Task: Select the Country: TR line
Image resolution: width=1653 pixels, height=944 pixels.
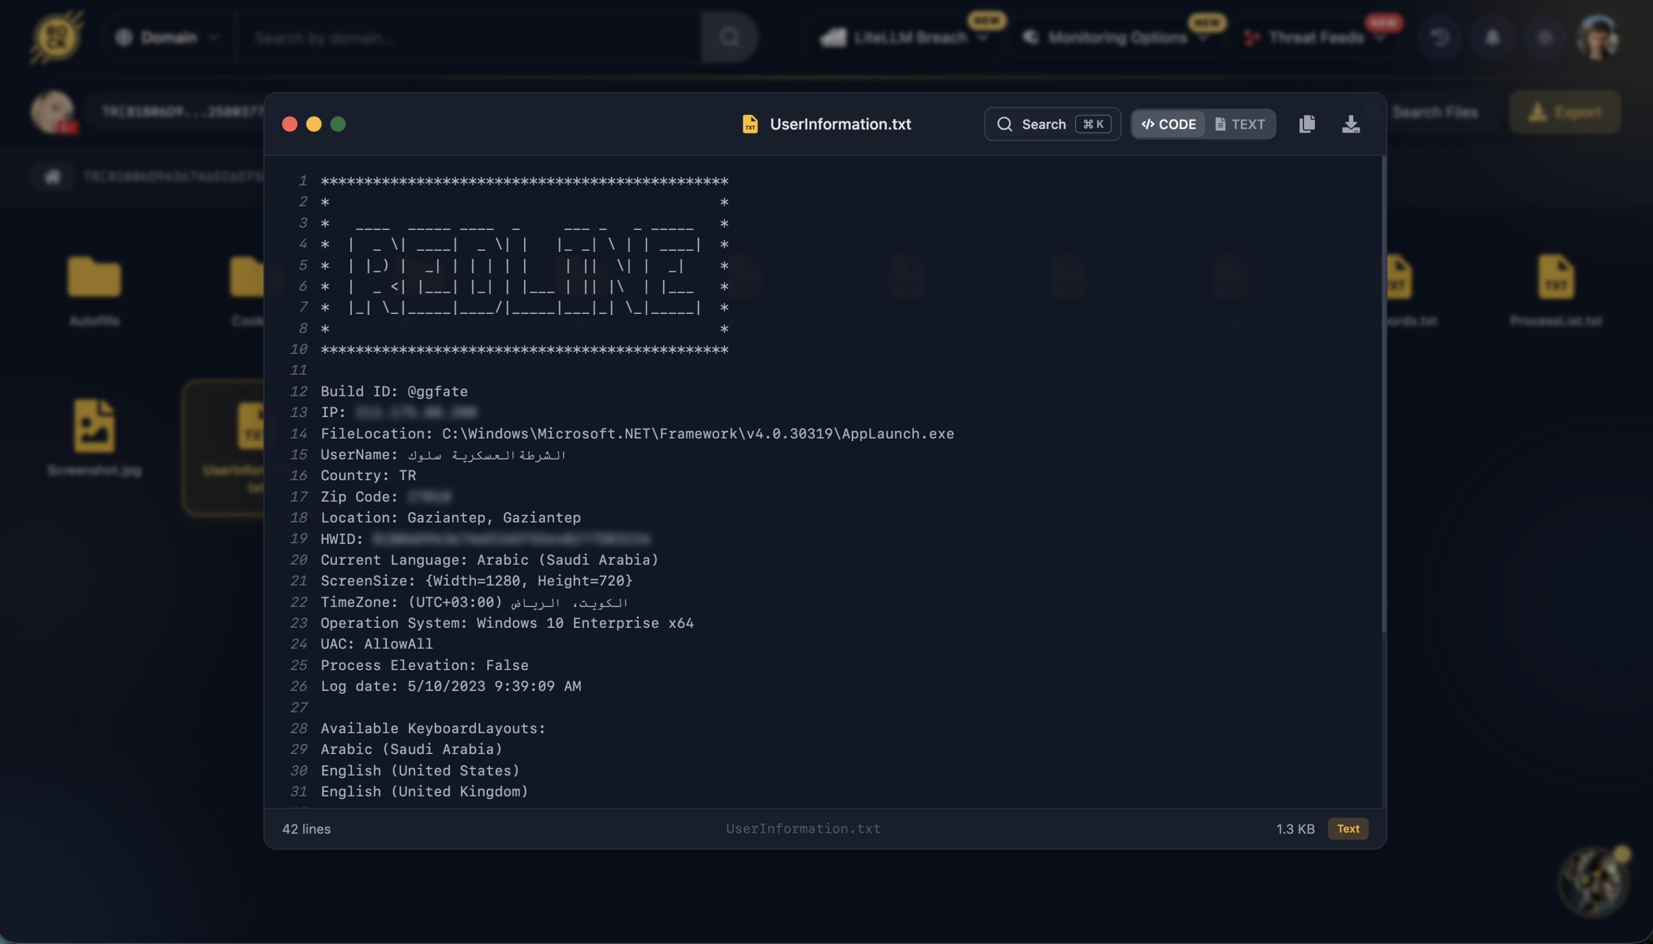Action: click(368, 476)
